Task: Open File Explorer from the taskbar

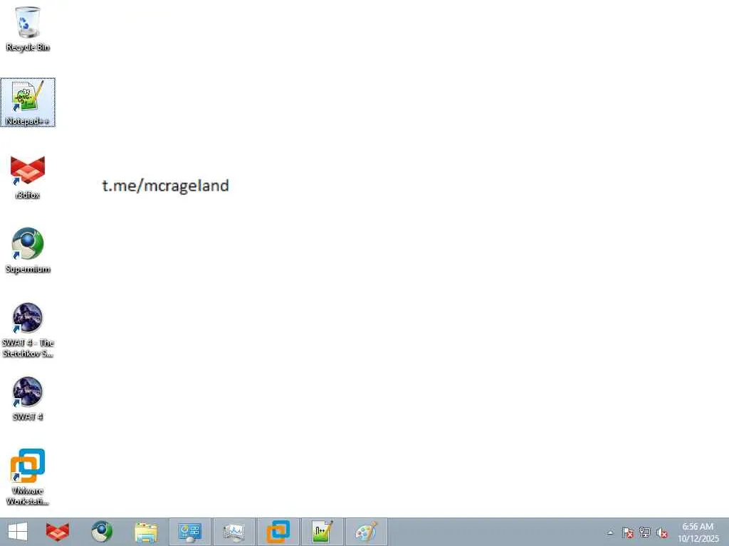Action: (x=146, y=532)
